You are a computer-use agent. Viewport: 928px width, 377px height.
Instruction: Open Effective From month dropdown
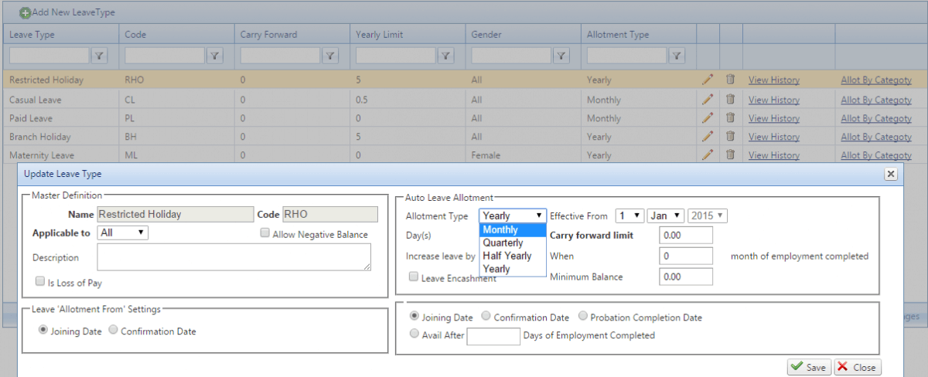(666, 216)
